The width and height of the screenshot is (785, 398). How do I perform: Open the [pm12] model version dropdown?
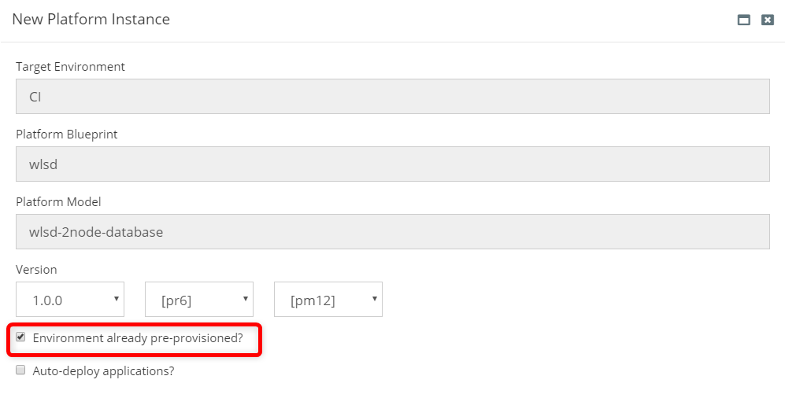tap(328, 300)
